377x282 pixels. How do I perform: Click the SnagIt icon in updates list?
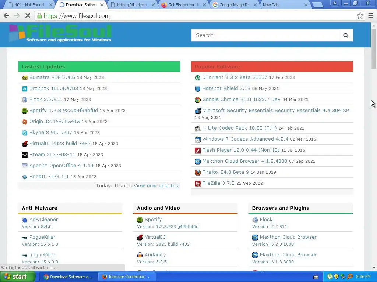(x=25, y=177)
